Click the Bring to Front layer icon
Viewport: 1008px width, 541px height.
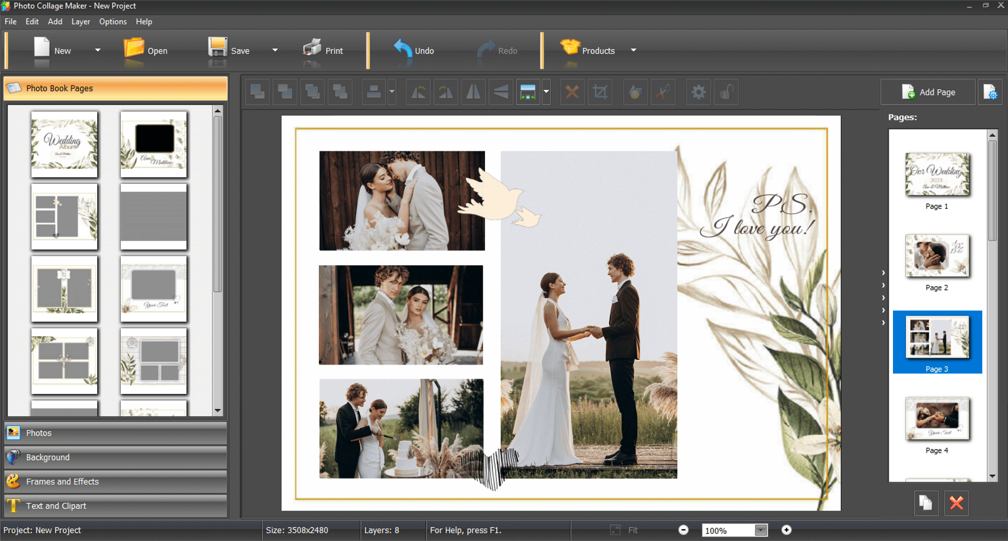point(257,92)
